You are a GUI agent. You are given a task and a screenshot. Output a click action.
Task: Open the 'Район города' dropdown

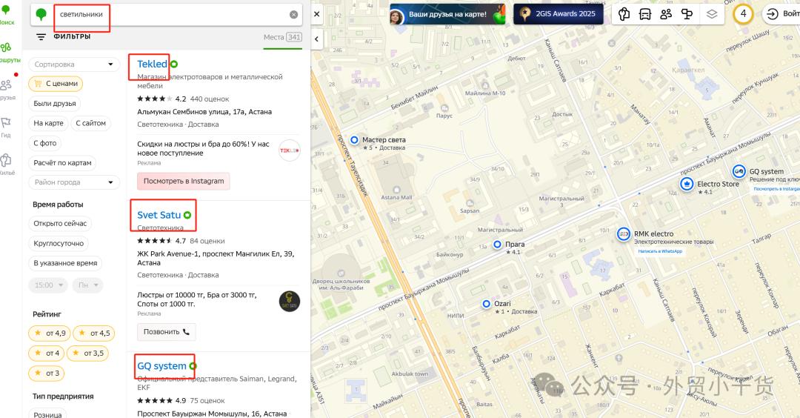point(74,182)
